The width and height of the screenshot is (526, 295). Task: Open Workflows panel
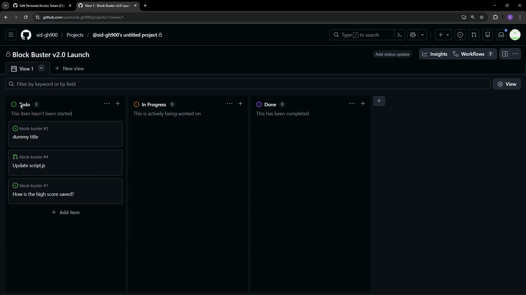(x=473, y=54)
